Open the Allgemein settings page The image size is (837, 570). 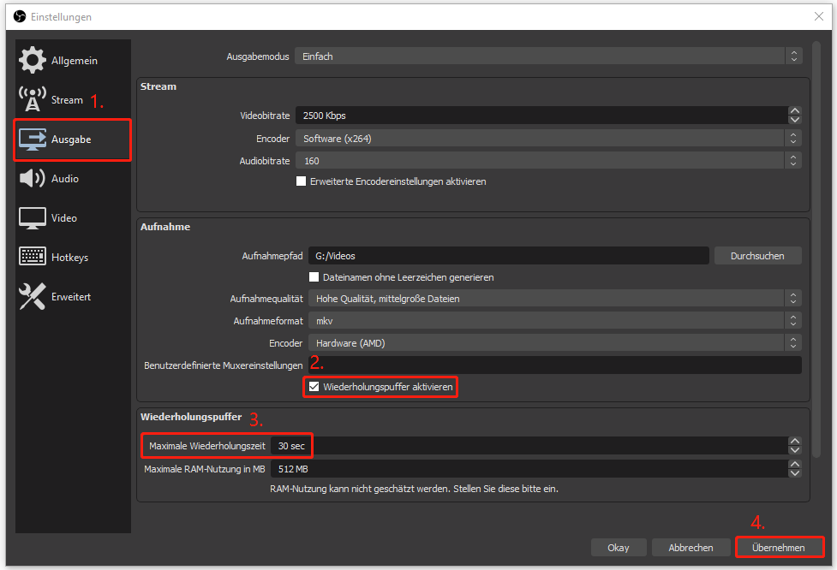click(x=73, y=60)
